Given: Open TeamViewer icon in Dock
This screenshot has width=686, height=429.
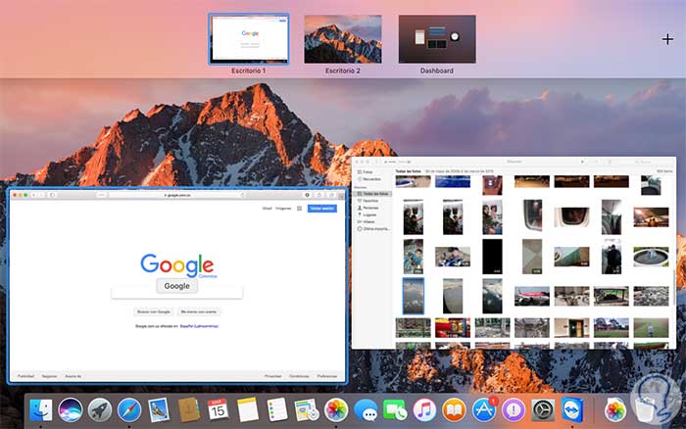Looking at the screenshot, I should click(x=572, y=410).
